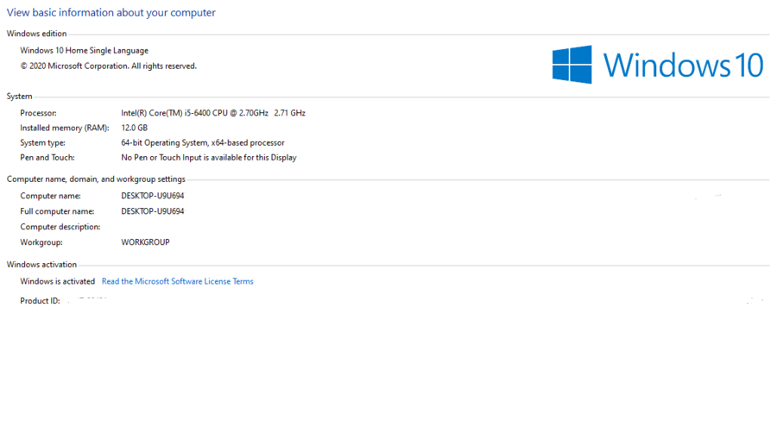Click the Intel Core i5-6400 processor value
The image size is (777, 445).
click(213, 113)
